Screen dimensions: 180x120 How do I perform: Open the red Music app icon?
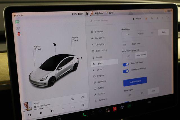point(115,108)
